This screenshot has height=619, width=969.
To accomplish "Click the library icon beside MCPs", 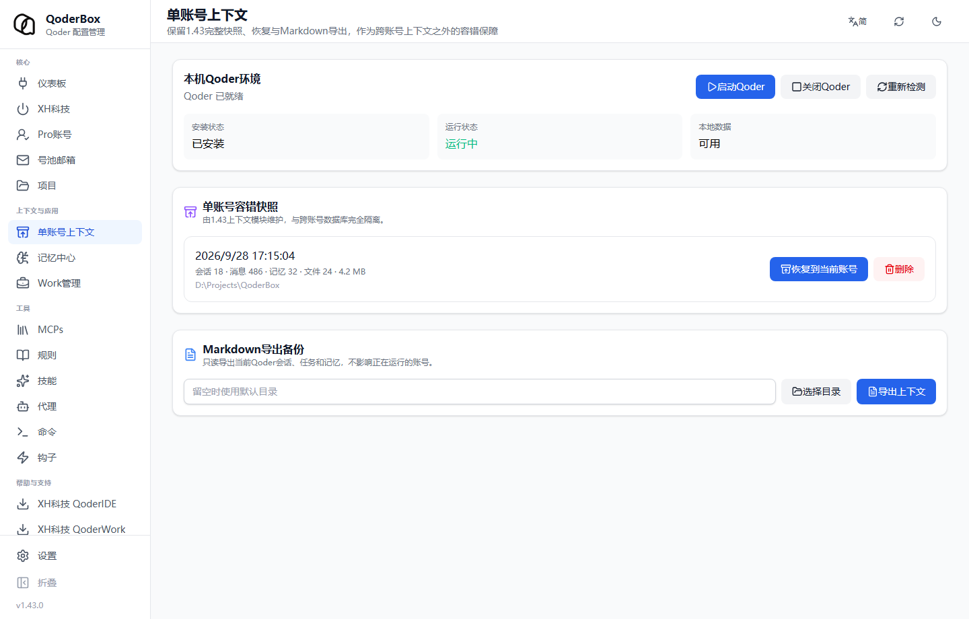I will 23,330.
